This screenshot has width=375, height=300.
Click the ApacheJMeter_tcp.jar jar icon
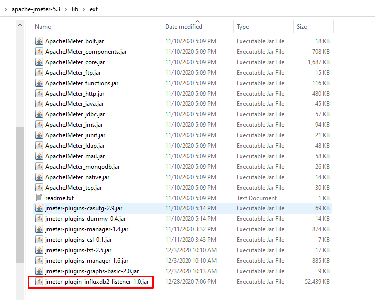click(x=39, y=188)
